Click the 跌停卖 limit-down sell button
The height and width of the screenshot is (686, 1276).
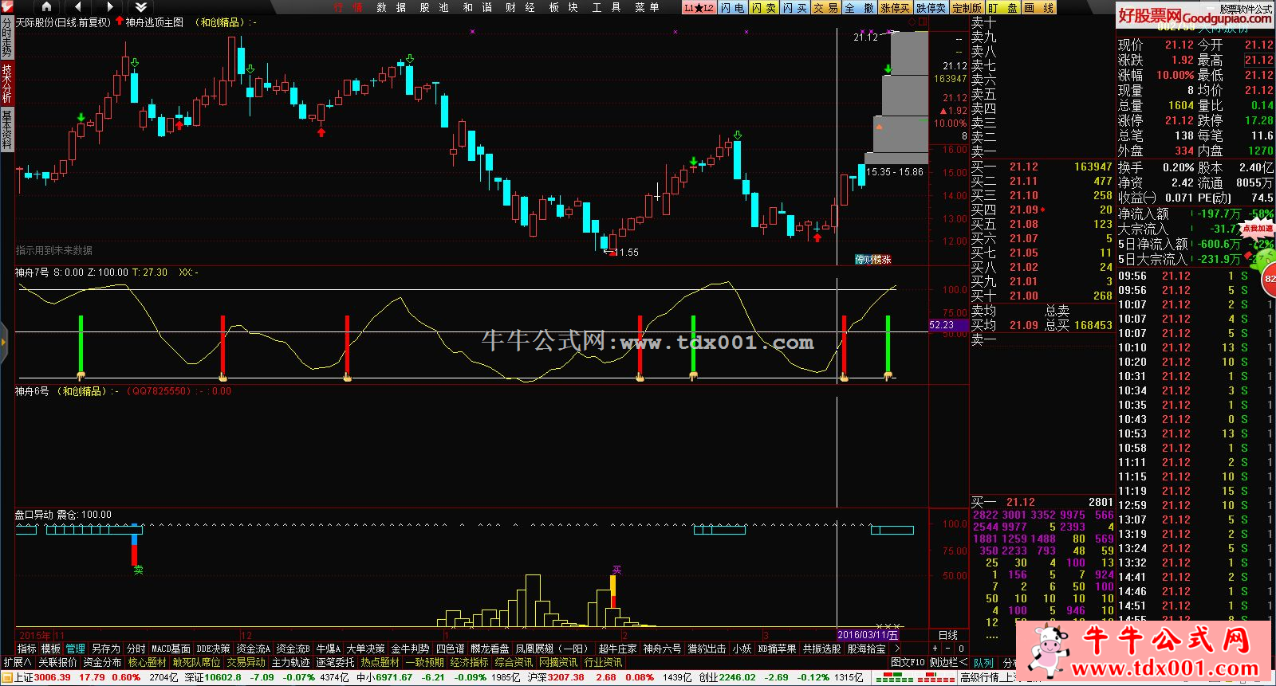coord(931,8)
